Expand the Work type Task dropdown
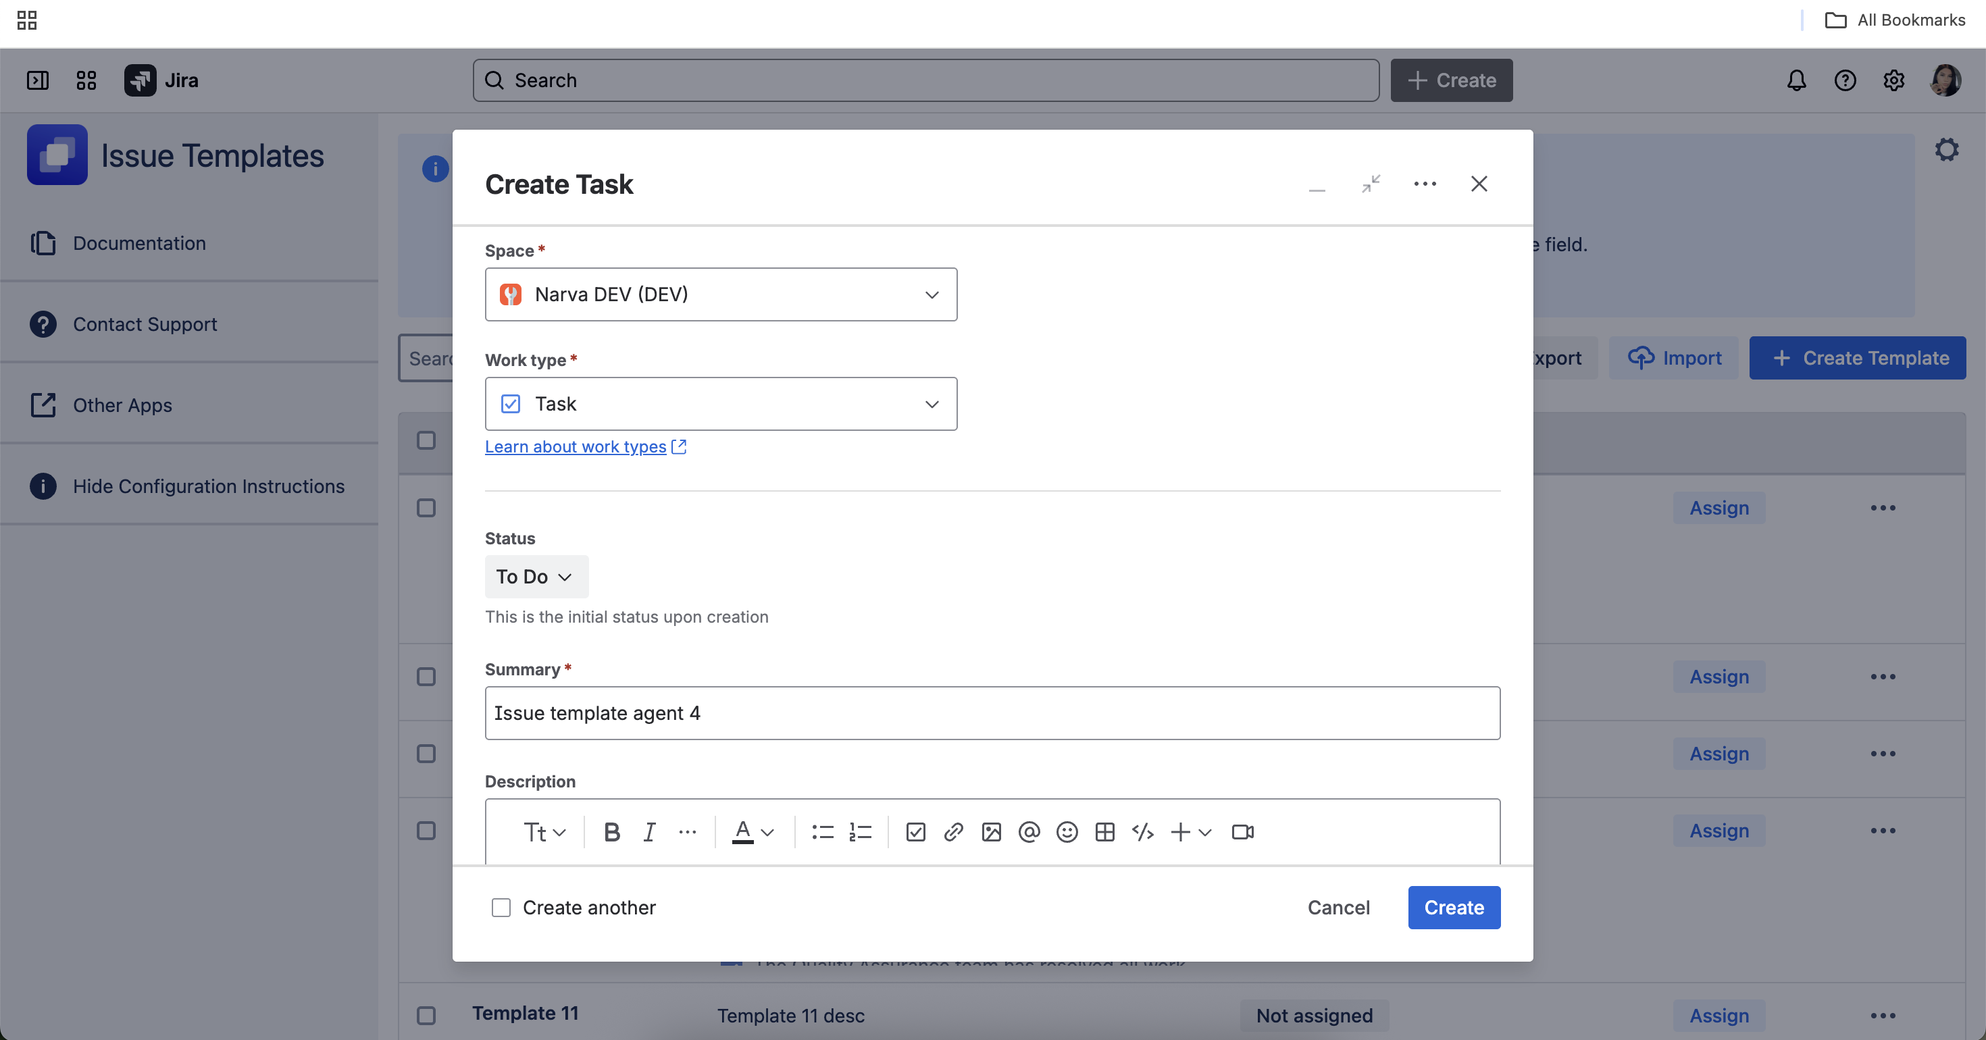1986x1040 pixels. pos(720,404)
